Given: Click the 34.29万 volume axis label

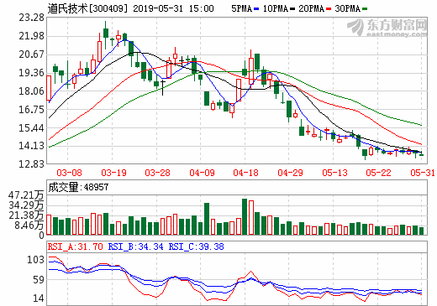Looking at the screenshot, I should pos(26,205).
